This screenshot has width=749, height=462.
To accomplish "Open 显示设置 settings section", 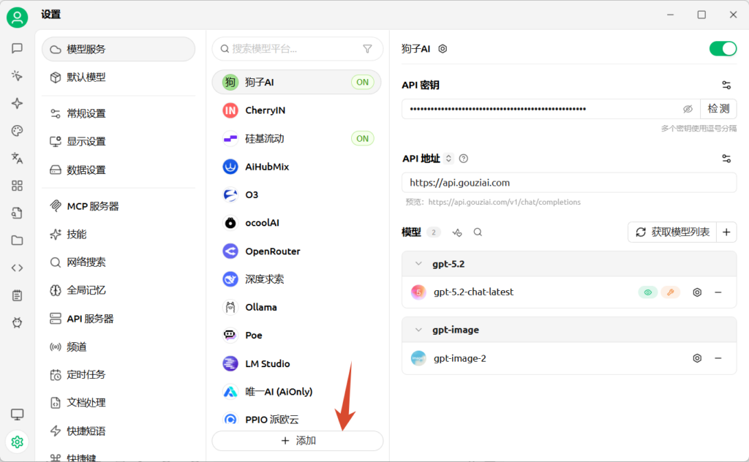I will click(x=118, y=142).
